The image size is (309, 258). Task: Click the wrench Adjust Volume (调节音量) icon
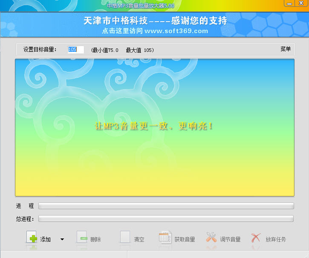pos(211,237)
